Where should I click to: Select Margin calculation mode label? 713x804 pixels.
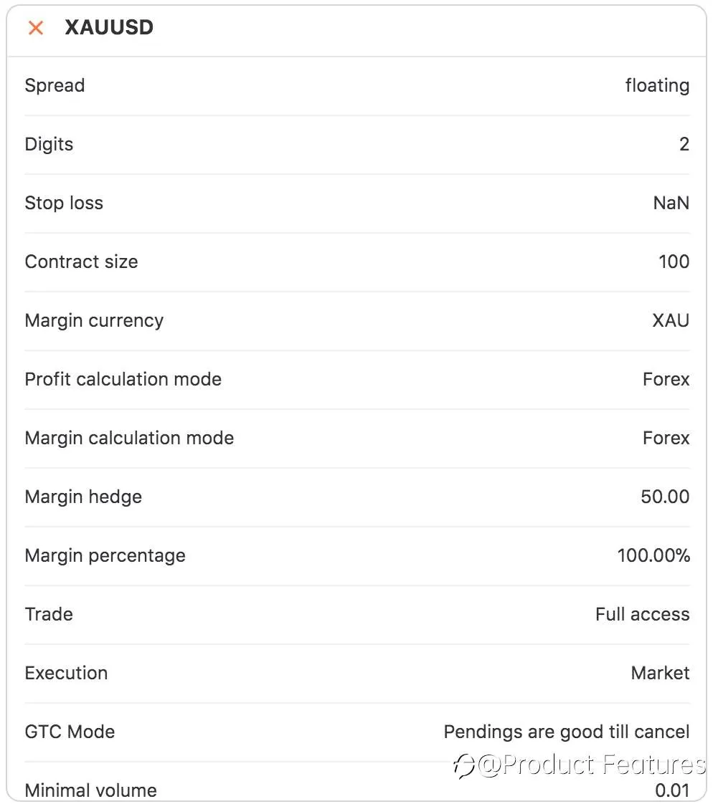(129, 439)
